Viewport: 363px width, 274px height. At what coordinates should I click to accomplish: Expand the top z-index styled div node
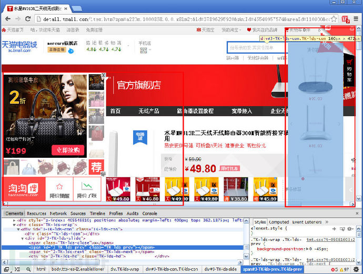14,220
